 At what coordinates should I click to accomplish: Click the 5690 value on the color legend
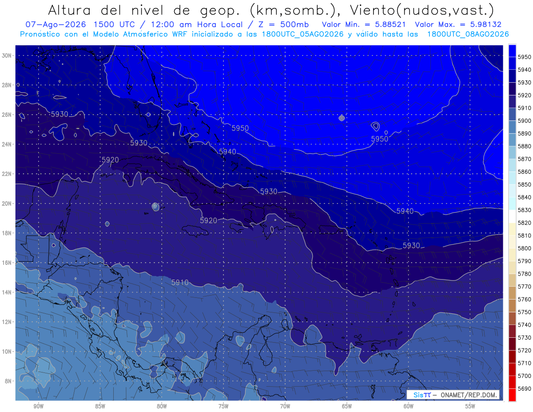524,388
